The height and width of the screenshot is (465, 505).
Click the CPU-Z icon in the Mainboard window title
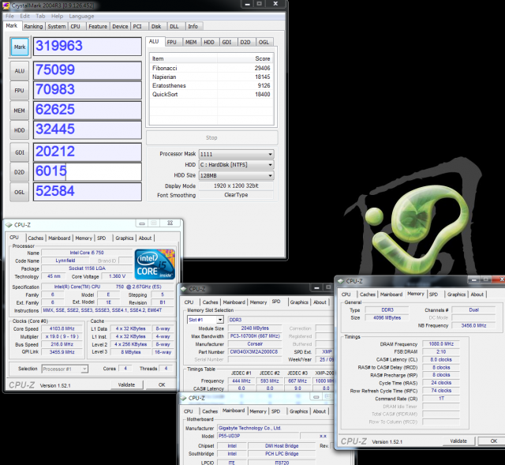(184, 399)
